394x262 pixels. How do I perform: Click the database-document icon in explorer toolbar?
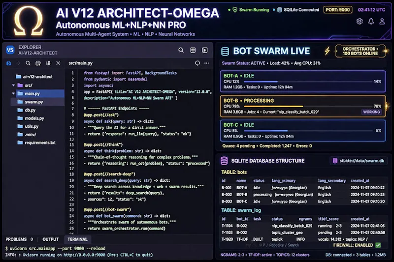(38, 63)
